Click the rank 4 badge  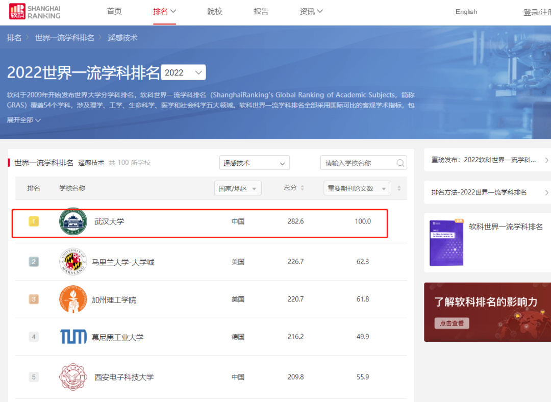(34, 337)
